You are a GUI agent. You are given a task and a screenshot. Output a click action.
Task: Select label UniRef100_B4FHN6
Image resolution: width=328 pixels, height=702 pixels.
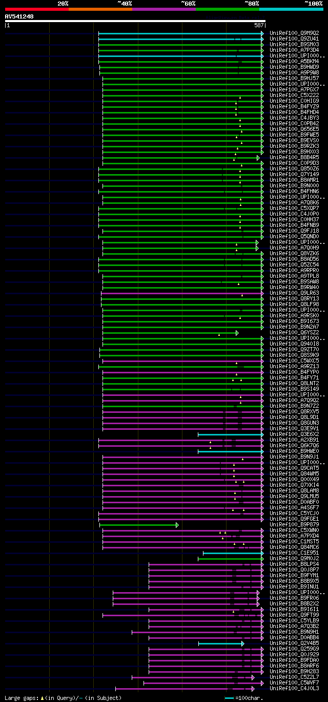[294, 191]
